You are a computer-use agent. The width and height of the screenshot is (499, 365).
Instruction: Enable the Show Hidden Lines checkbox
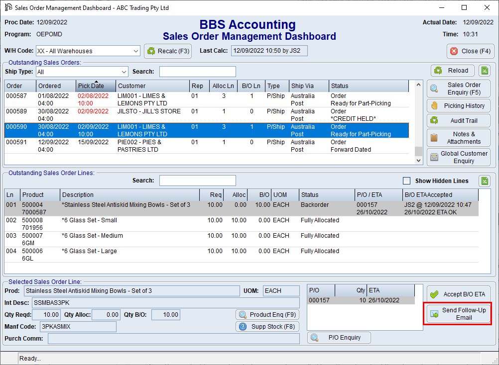click(x=407, y=181)
